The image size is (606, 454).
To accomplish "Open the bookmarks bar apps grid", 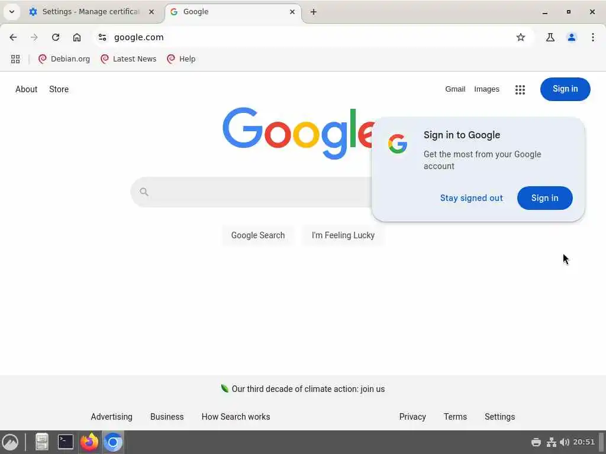I will 15,59.
